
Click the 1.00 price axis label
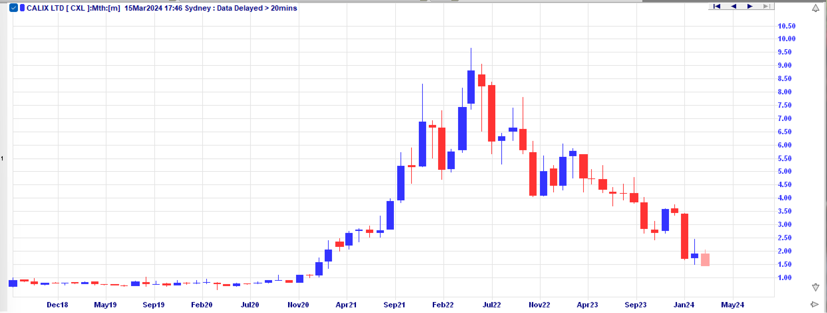pyautogui.click(x=784, y=277)
